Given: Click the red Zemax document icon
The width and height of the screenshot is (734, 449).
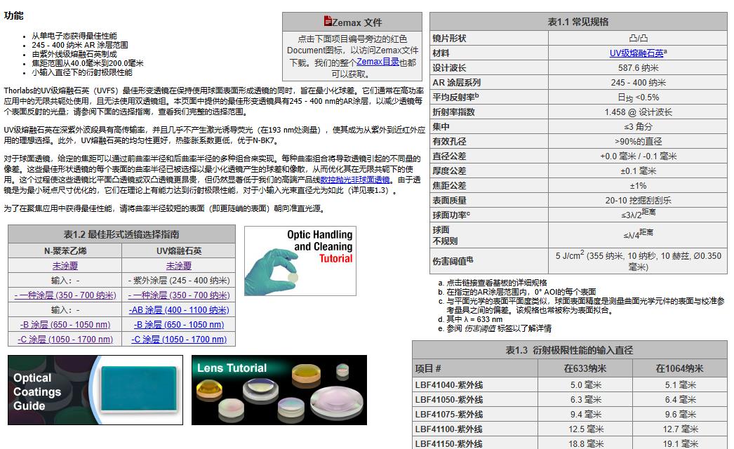Looking at the screenshot, I should pos(328,21).
